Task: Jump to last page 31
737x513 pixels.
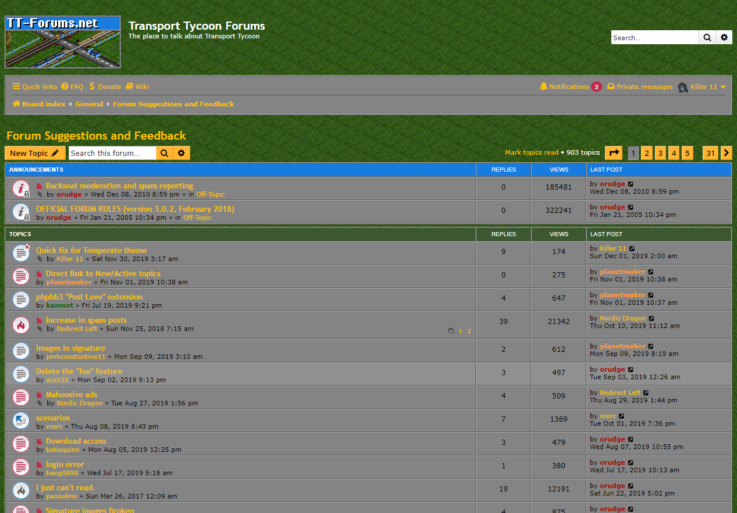Action: coord(710,153)
